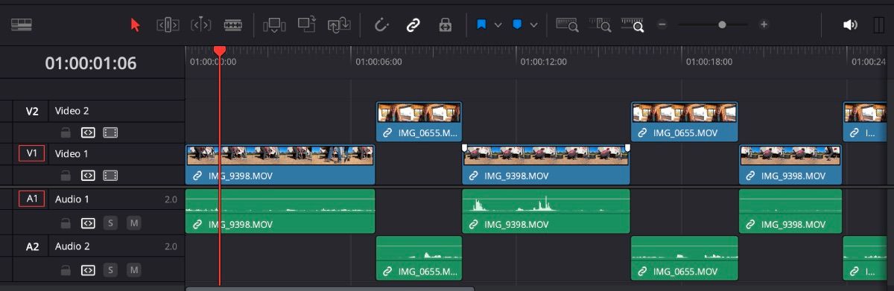Select the Video 1 clip under the playhead
894x291 pixels.
pyautogui.click(x=279, y=164)
